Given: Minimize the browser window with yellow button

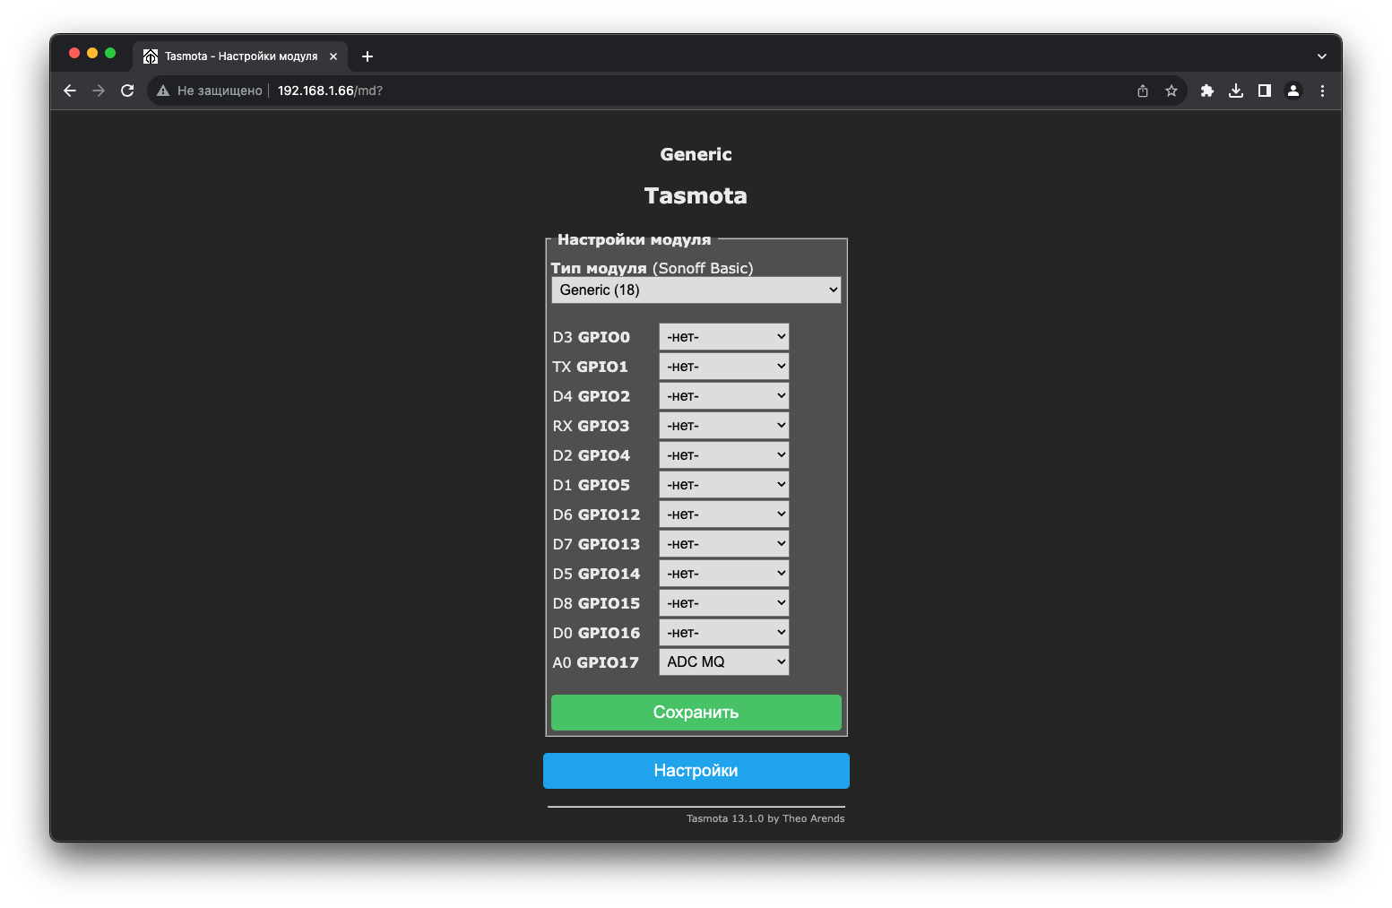Looking at the screenshot, I should coord(92,53).
